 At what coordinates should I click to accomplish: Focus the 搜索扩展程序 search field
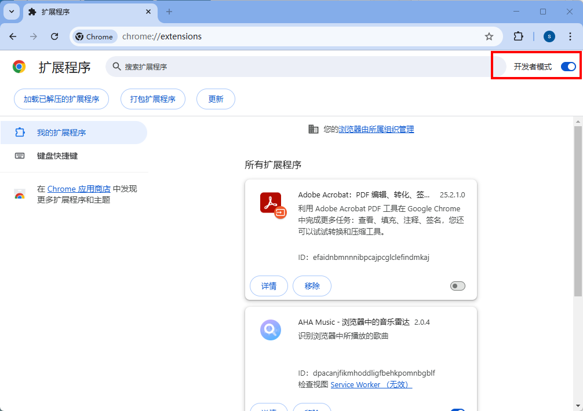305,67
